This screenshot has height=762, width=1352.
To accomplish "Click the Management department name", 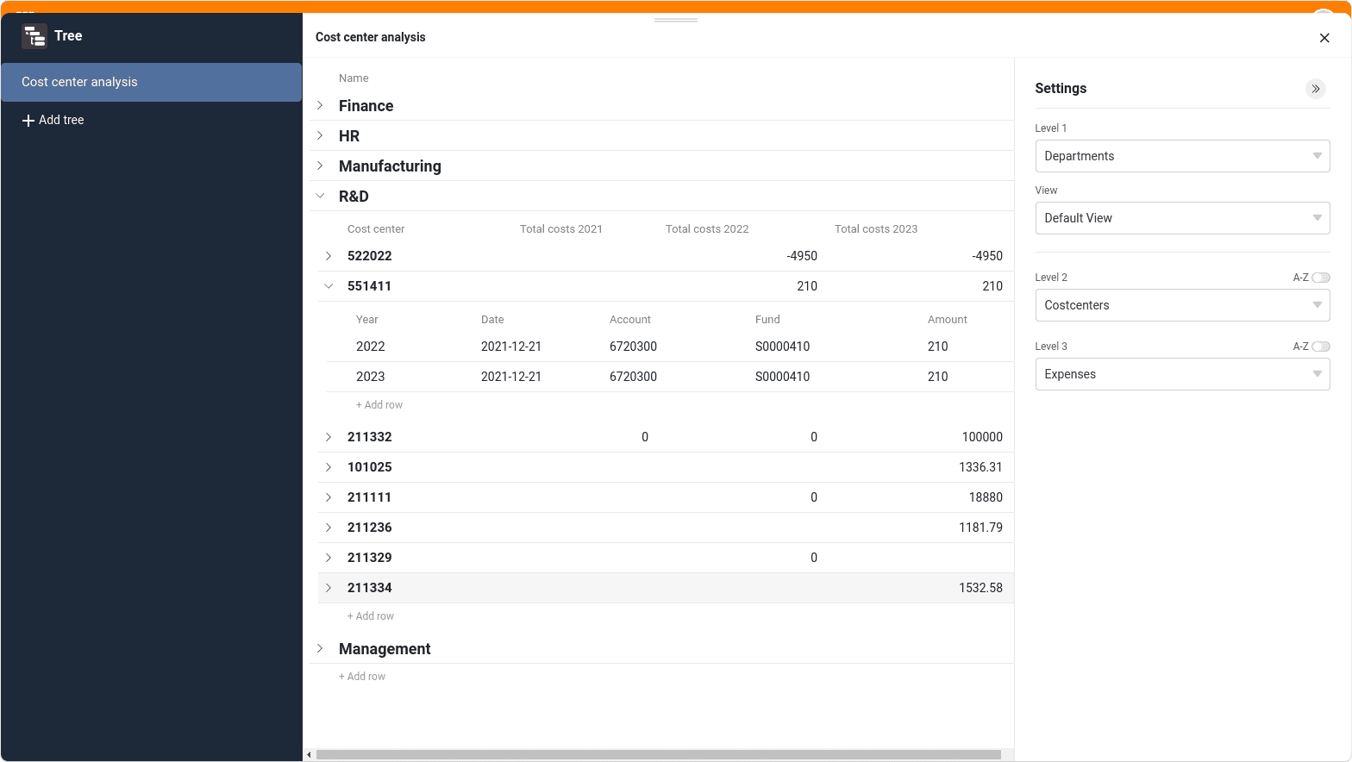I will (x=385, y=649).
